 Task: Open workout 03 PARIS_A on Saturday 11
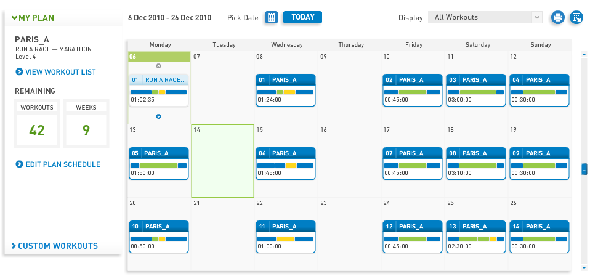click(475, 91)
